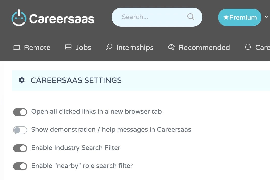270x180 pixels.
Task: Enable demonstration help messages switch
Action: 20,130
